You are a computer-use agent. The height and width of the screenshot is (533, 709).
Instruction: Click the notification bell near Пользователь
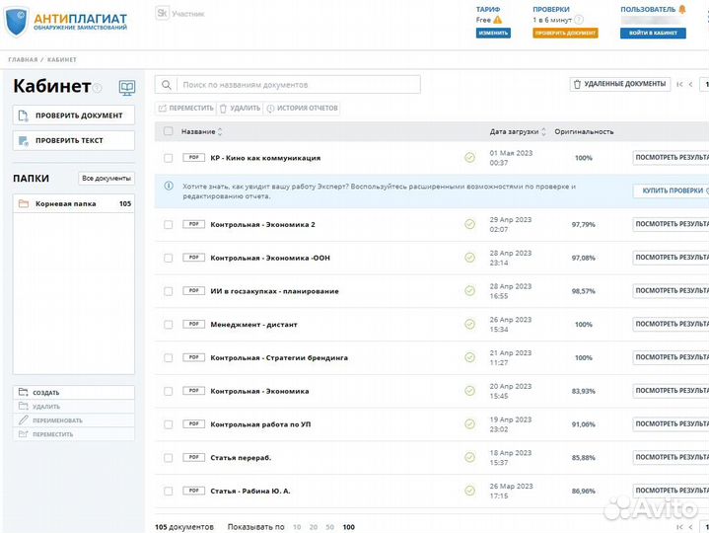(x=682, y=10)
